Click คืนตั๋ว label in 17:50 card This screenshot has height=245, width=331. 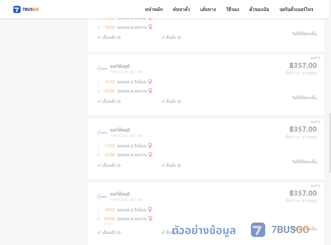click(171, 165)
